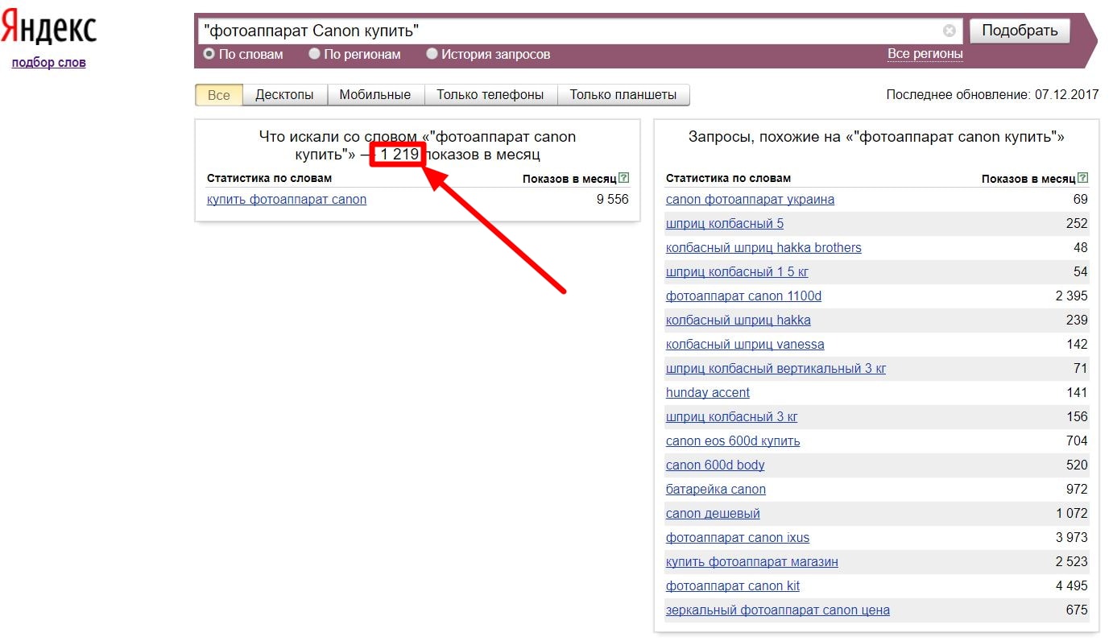1113x641 pixels.
Task: Click the '1 072' impressions value
Action: pos(1071,513)
